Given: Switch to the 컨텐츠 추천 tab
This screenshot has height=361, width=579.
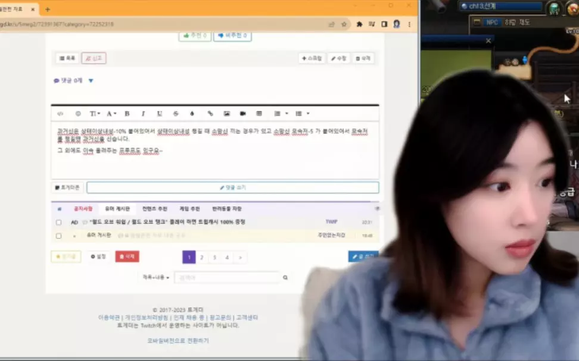Looking at the screenshot, I should point(155,209).
